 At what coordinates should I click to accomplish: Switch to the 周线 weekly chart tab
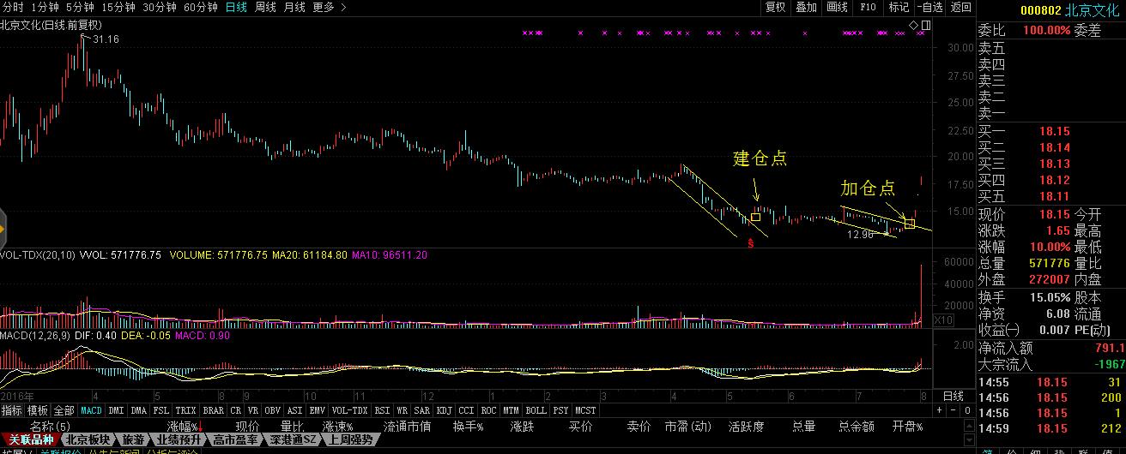tap(265, 7)
